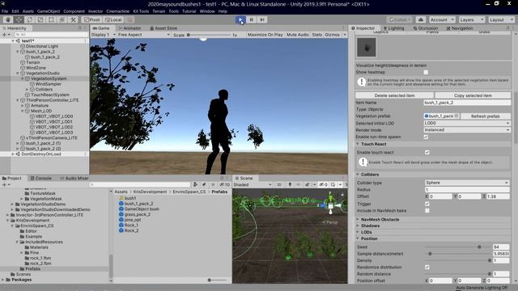Toggle Randomize distribution checkbox
518x291 pixels.
pyautogui.click(x=427, y=268)
